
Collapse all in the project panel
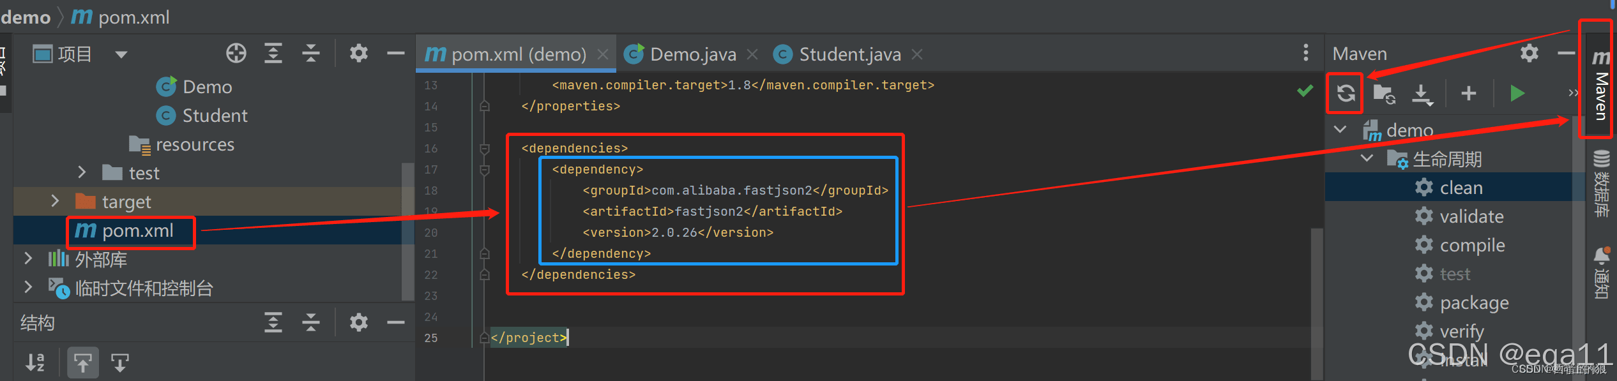tap(311, 54)
